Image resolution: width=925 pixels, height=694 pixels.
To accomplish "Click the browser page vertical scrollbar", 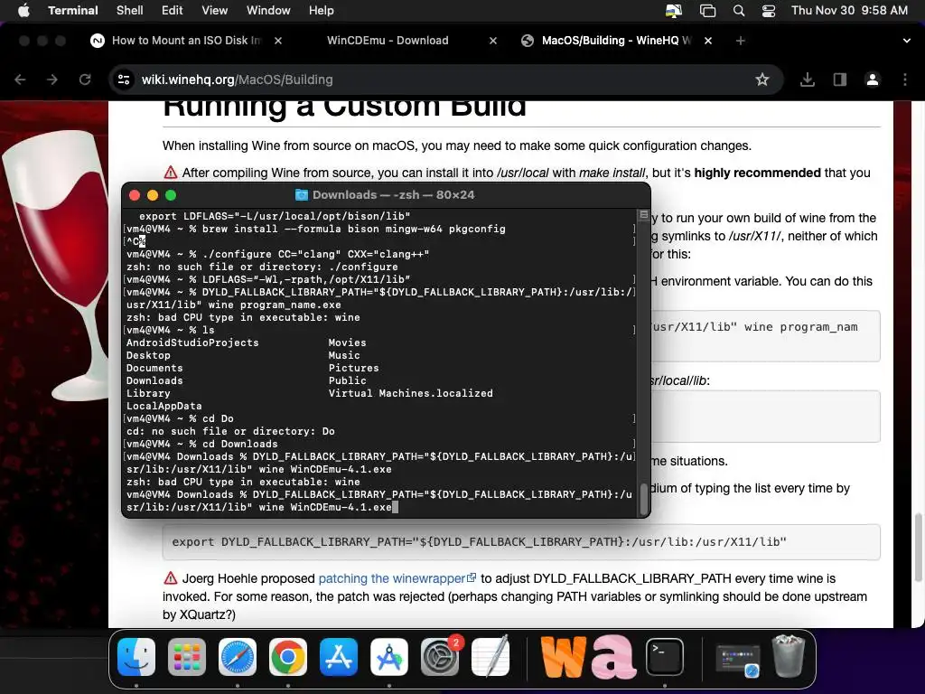I will click(x=918, y=548).
